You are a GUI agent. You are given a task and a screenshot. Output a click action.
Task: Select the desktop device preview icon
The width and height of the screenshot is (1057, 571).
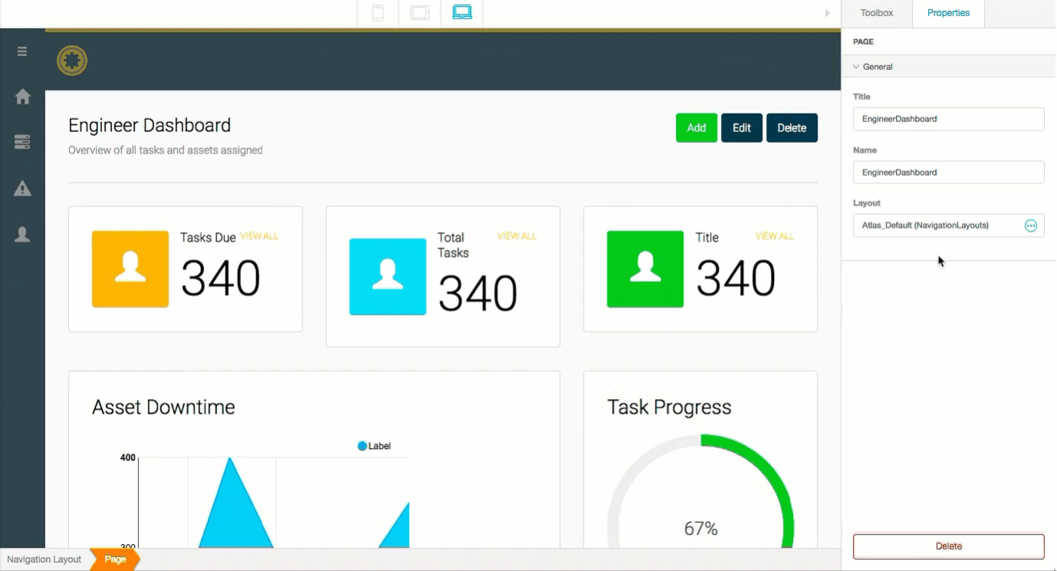(462, 13)
